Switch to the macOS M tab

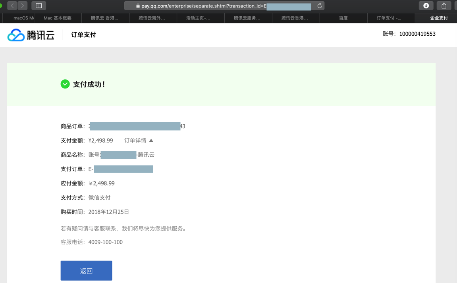pos(19,18)
